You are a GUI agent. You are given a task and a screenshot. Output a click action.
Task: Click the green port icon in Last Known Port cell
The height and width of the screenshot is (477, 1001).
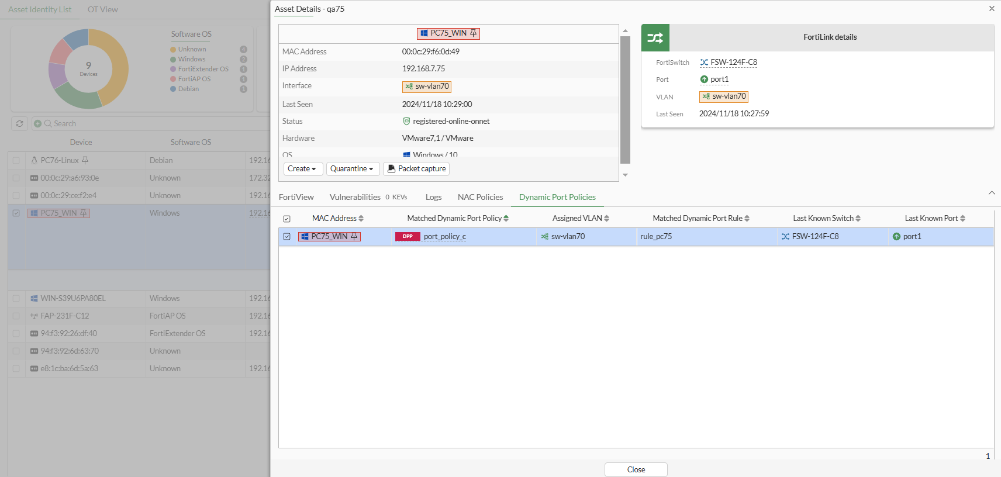[896, 237]
